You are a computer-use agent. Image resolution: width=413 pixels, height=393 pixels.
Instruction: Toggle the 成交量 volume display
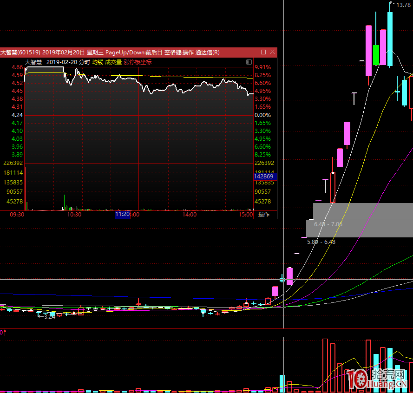(113, 62)
